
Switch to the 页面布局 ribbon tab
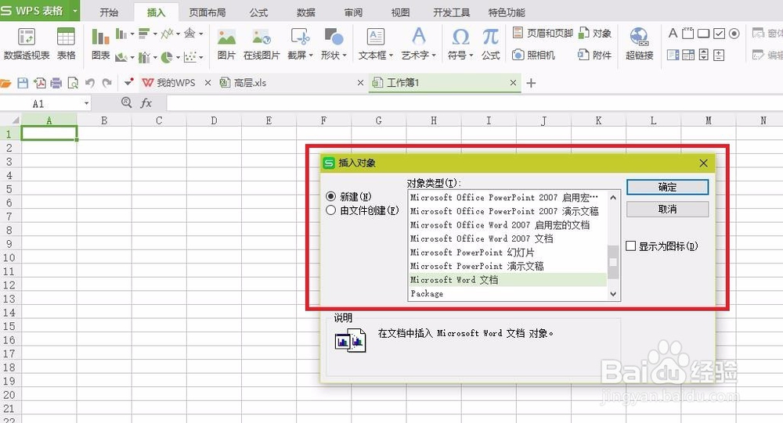tap(207, 12)
